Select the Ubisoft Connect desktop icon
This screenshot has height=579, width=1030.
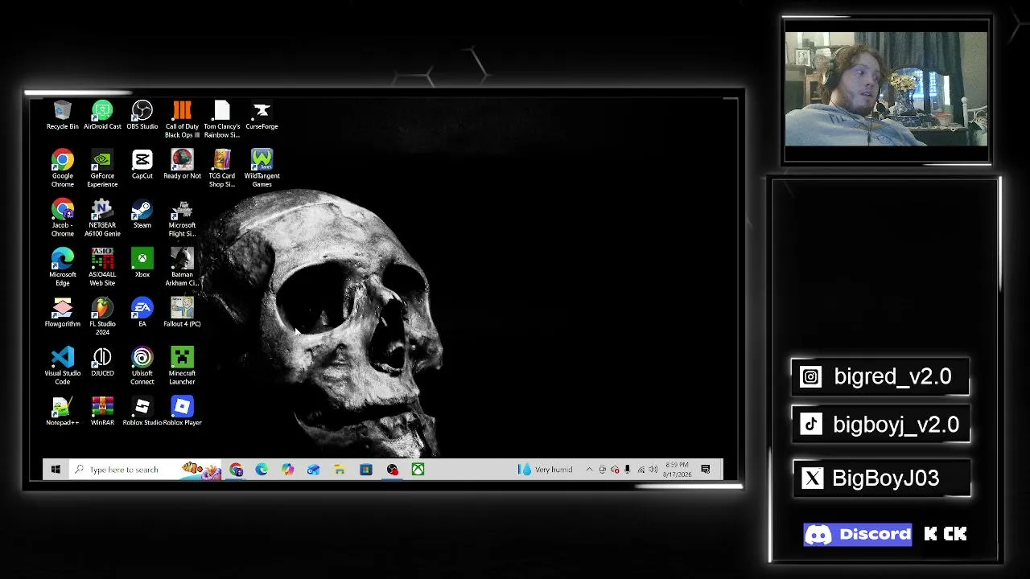[142, 366]
